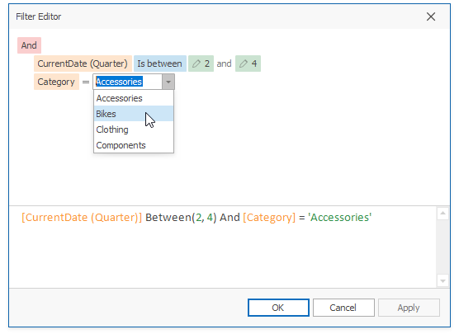Click the filter expression text area

click(222, 247)
